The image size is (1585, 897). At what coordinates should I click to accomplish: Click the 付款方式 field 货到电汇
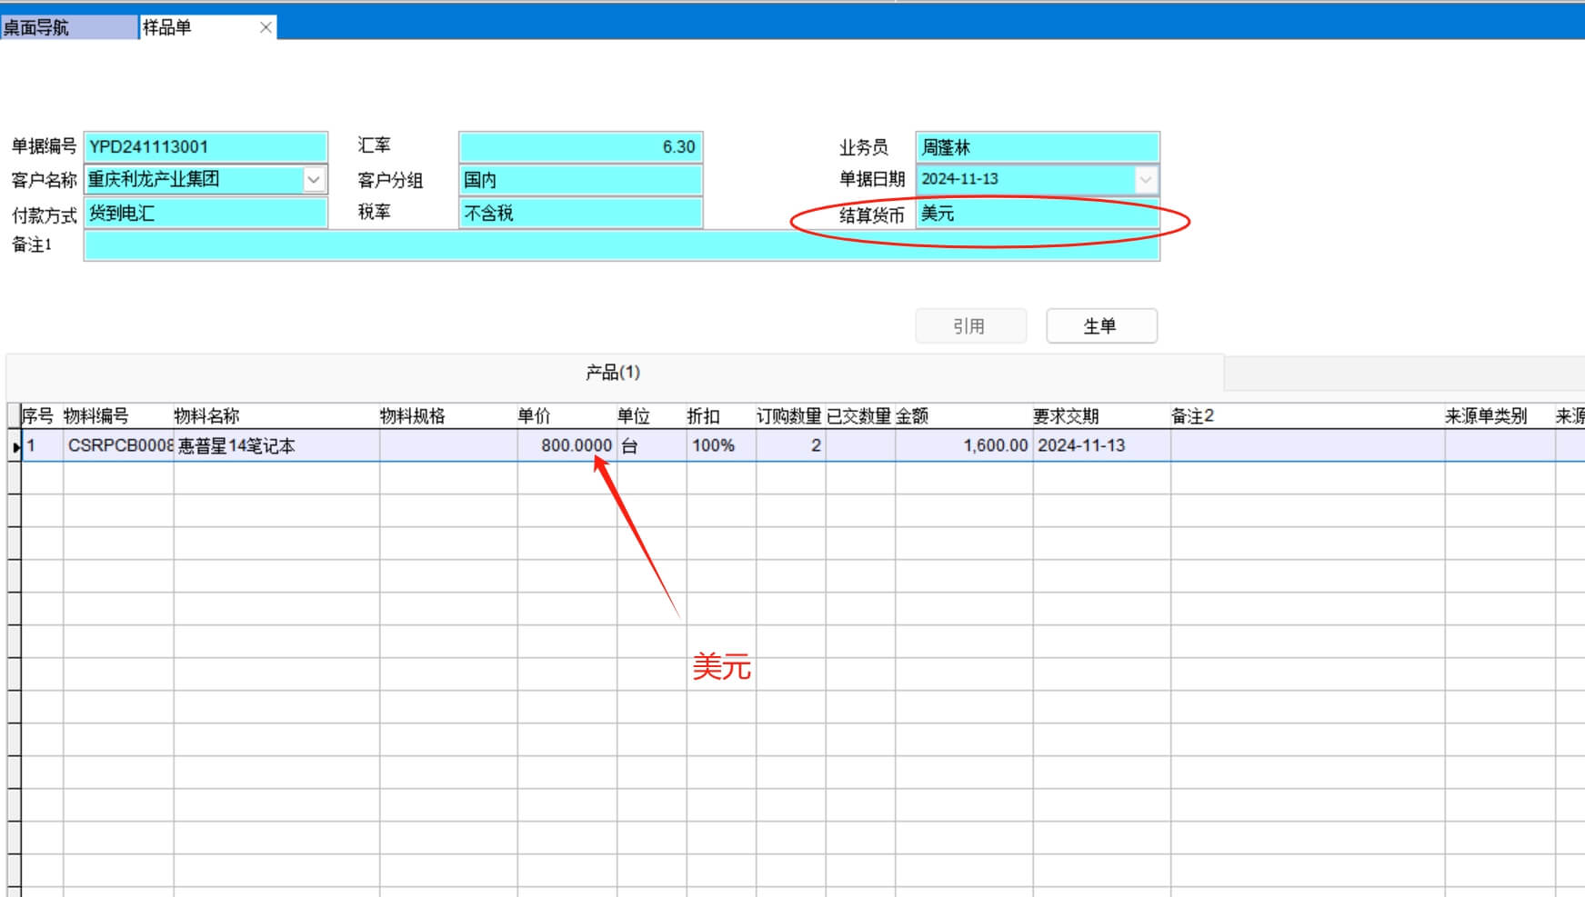(205, 214)
